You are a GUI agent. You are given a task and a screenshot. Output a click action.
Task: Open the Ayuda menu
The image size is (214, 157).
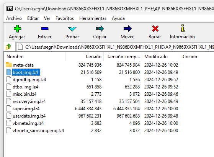tap(118, 18)
